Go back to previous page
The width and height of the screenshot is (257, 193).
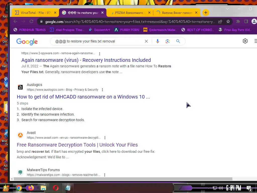tap(15, 21)
